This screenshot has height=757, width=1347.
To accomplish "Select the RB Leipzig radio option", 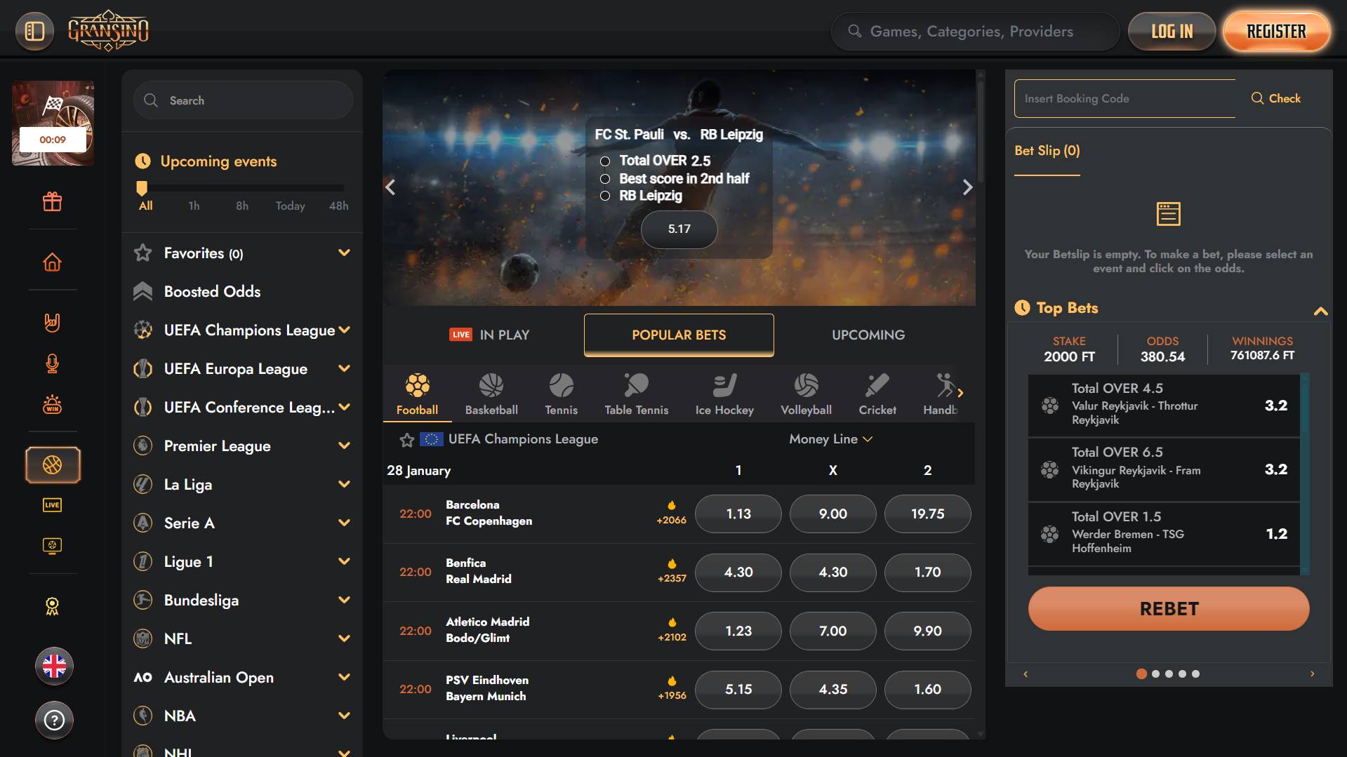I will [x=605, y=196].
